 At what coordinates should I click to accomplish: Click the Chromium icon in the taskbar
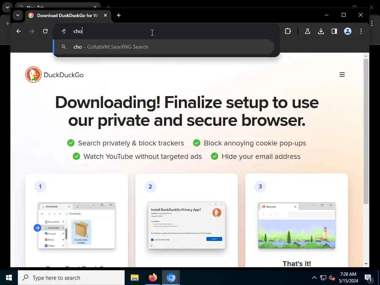(171, 278)
